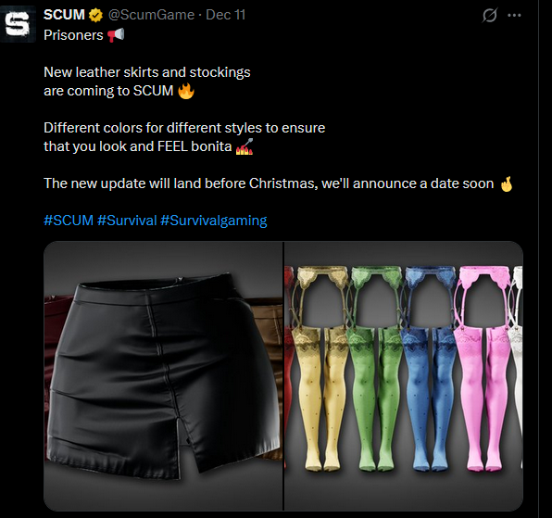The width and height of the screenshot is (552, 518).
Task: Click the crossed fingers emoji
Action: point(507,183)
